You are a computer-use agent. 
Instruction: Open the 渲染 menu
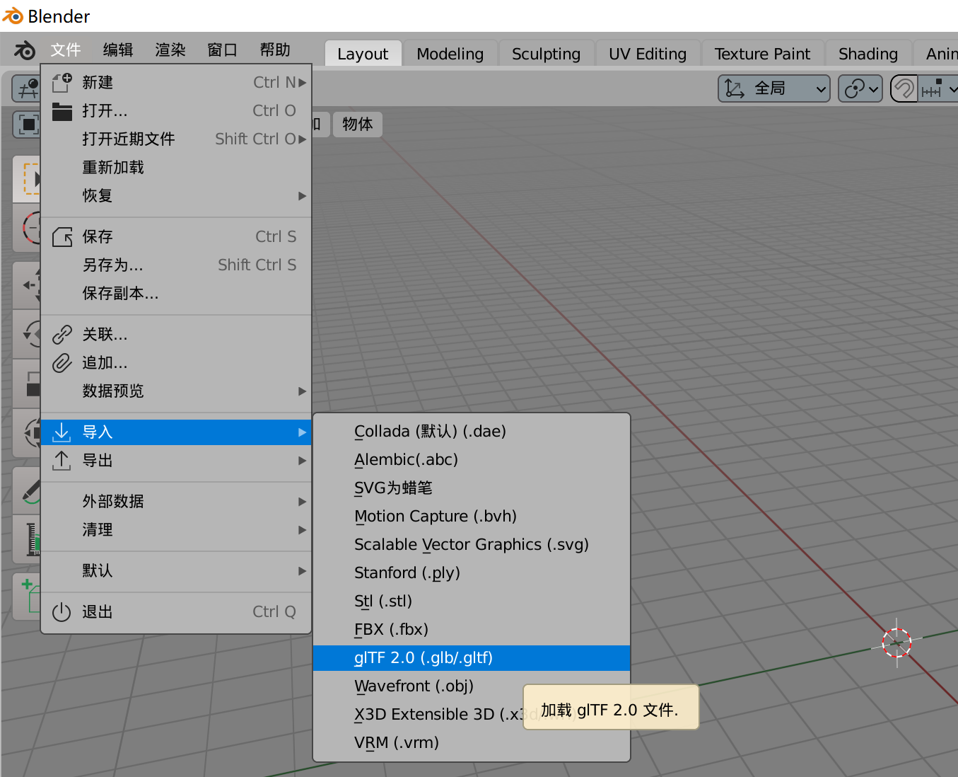click(x=169, y=50)
